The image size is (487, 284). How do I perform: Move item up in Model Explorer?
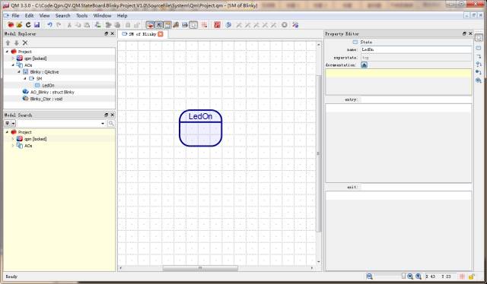(x=8, y=43)
